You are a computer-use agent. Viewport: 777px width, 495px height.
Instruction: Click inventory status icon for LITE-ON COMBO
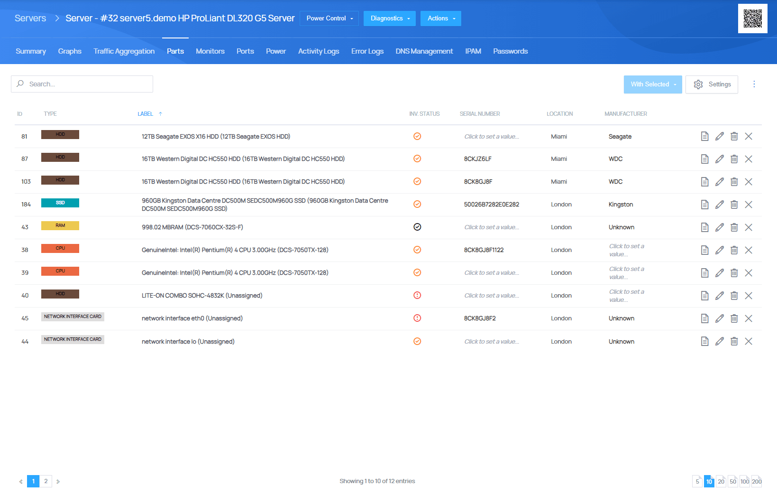pos(417,295)
